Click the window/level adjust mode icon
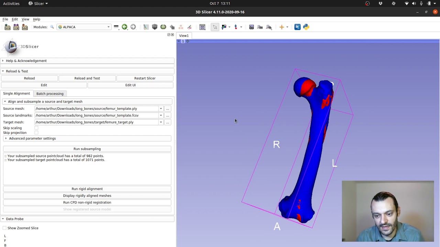The width and height of the screenshot is (440, 247). pos(224,27)
